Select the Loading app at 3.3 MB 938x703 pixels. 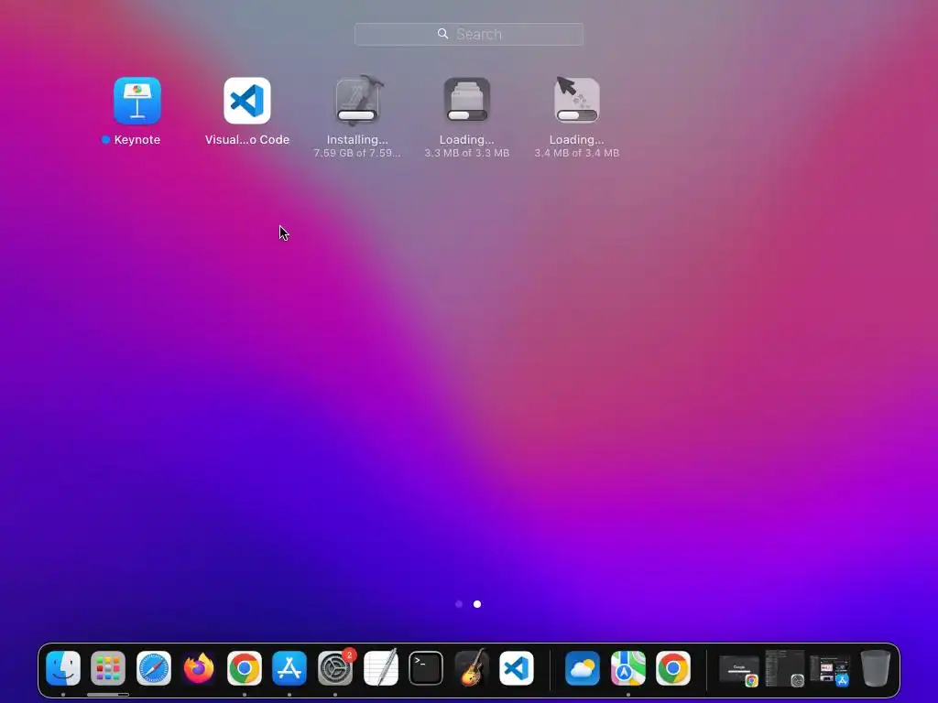pos(466,101)
